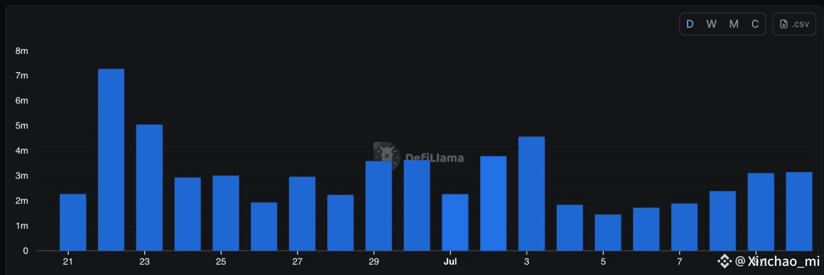
Task: Select the bar above the 7 label
Action: [685, 227]
